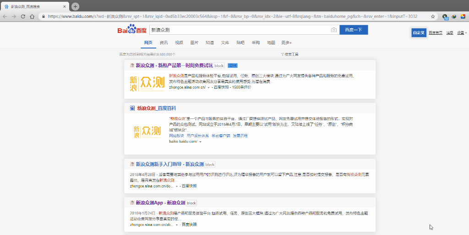The height and width of the screenshot is (235, 469).
Task: Click the Baidu logo
Action: click(x=132, y=30)
